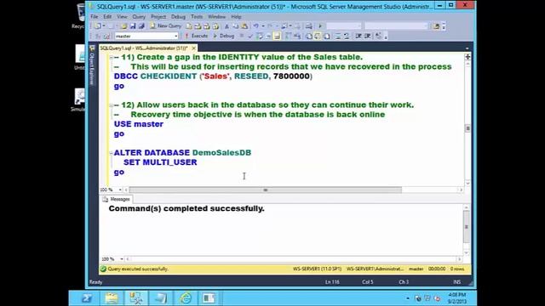This screenshot has width=545, height=306.
Task: Open the Project menu
Action: 158,17
